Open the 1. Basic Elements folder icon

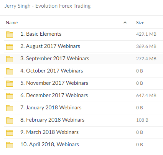coord(10,35)
